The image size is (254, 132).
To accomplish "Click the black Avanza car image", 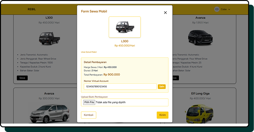I will tap(200, 37).
